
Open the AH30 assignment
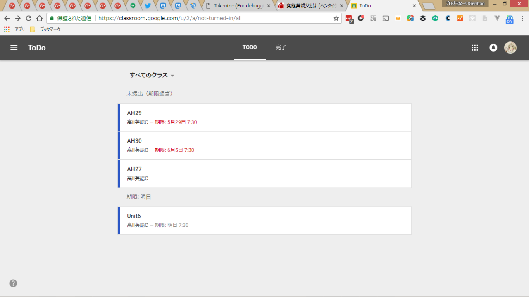click(264, 145)
